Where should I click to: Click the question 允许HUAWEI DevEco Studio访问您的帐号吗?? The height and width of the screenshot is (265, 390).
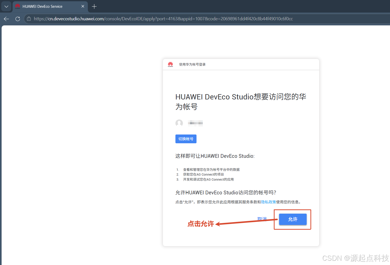pyautogui.click(x=226, y=192)
